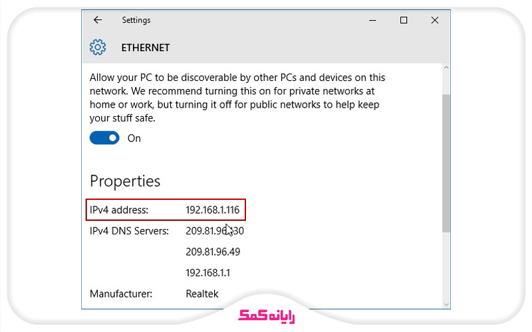Click the Settings gear icon

[x=98, y=48]
